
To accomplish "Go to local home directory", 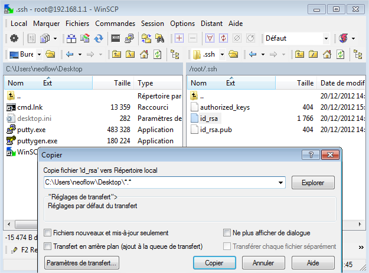I will click(x=144, y=54).
